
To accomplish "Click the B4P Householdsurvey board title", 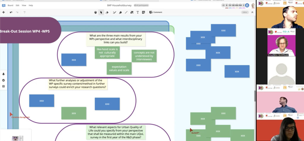I will [x=119, y=5].
